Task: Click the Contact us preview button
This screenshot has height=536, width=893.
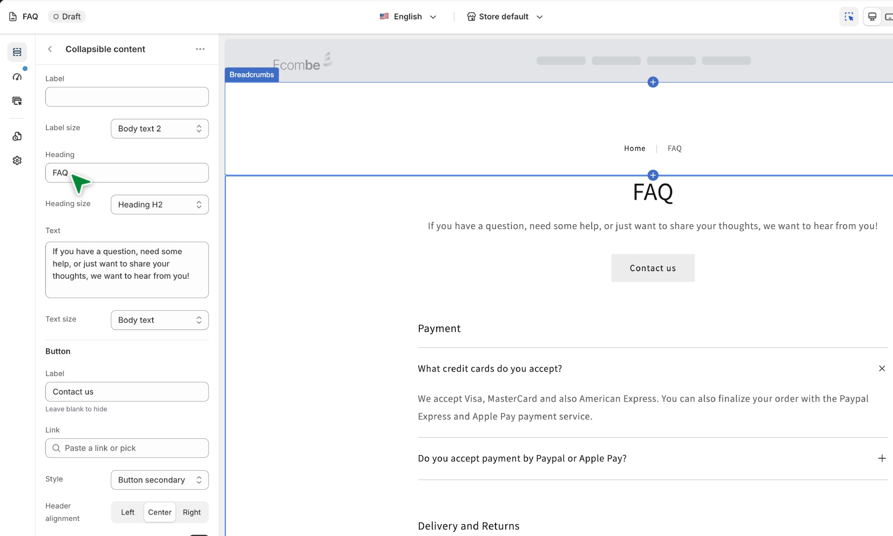Action: coord(652,268)
